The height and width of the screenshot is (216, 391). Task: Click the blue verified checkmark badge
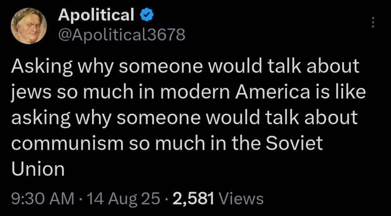[147, 15]
